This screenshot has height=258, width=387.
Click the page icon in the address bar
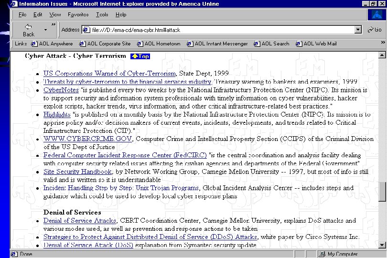click(86, 30)
